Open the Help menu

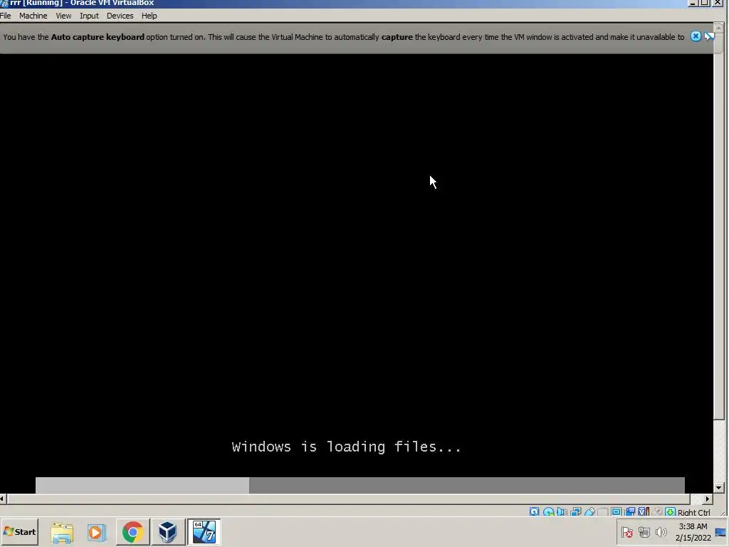(x=150, y=16)
